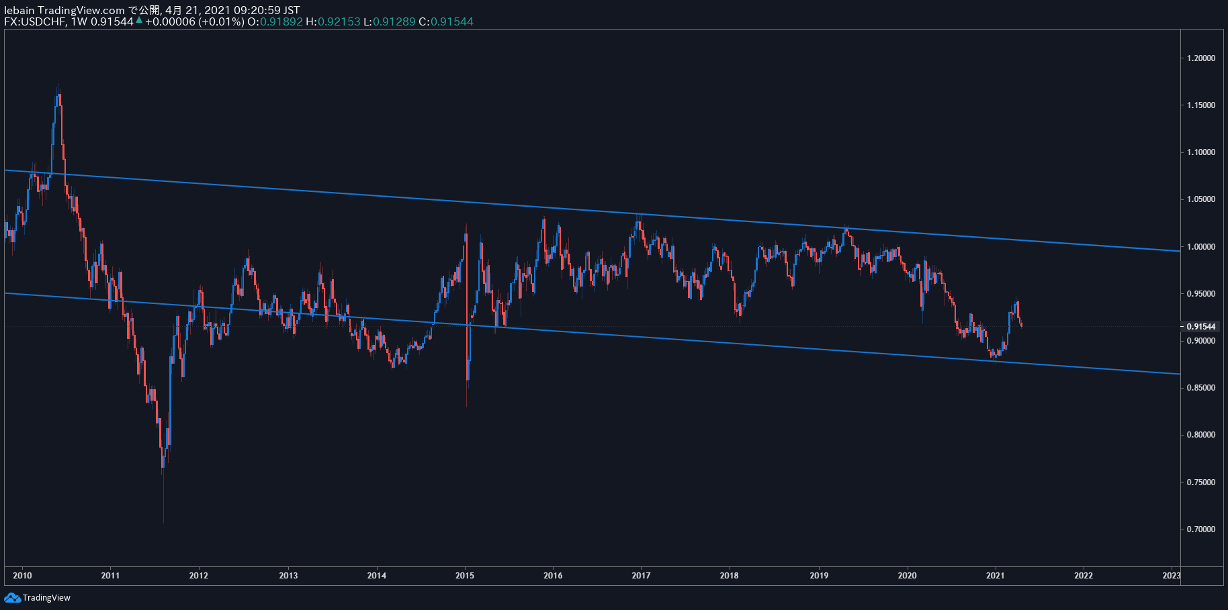Image resolution: width=1228 pixels, height=610 pixels.
Task: Click the close value C:0.91544
Action: [446, 21]
